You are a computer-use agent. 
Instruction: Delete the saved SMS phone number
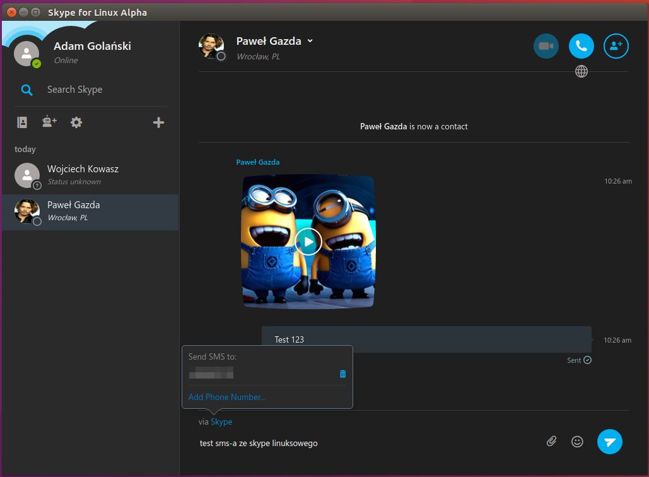342,374
